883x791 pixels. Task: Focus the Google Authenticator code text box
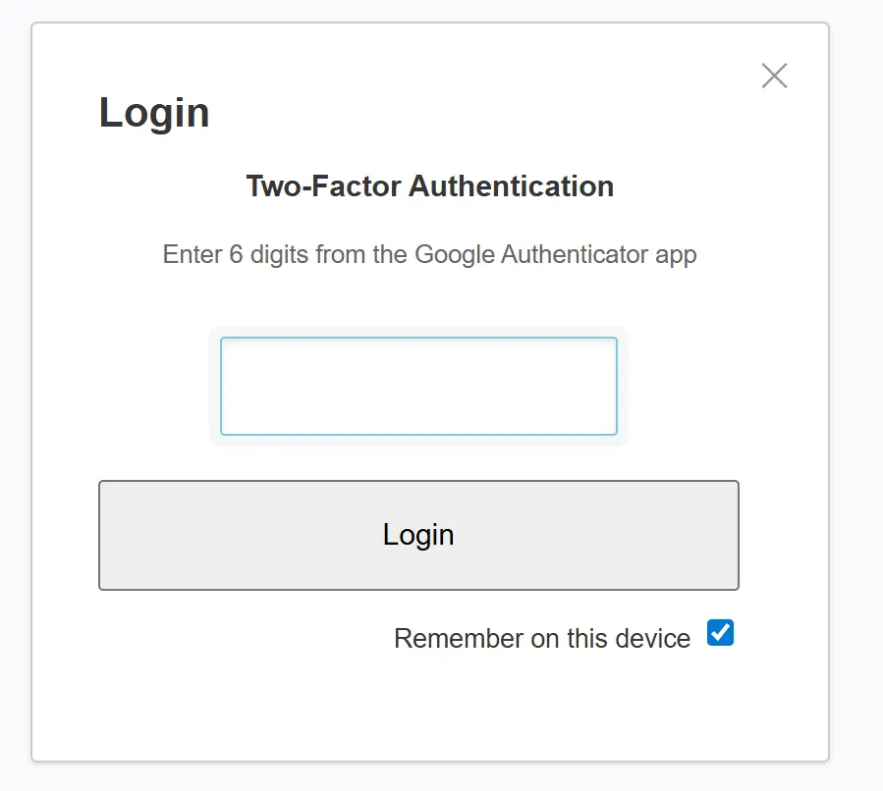click(418, 386)
